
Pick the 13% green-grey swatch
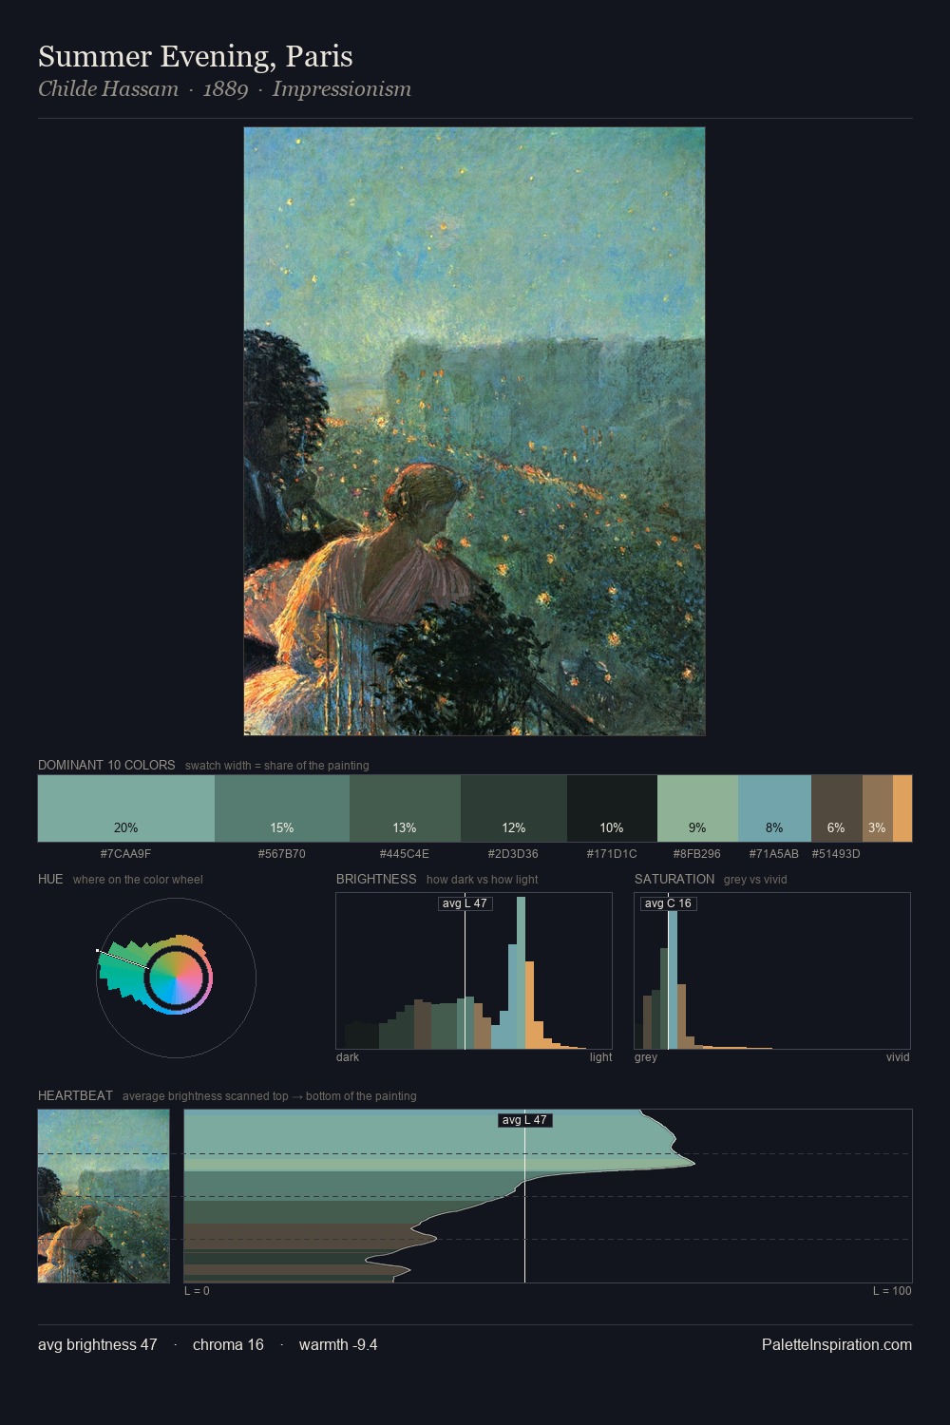pyautogui.click(x=405, y=808)
